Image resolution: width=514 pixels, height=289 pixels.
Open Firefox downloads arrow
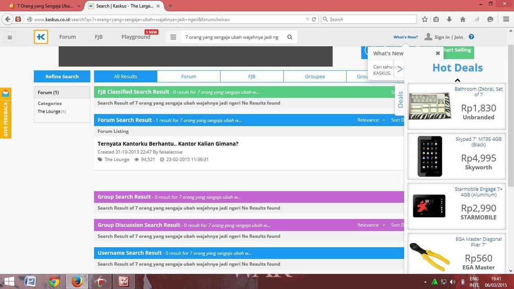click(x=449, y=19)
